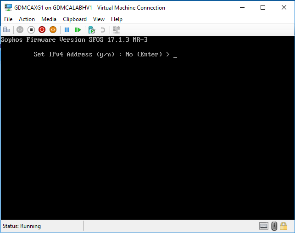Click the Enhanced Session toolbar icon

117,30
